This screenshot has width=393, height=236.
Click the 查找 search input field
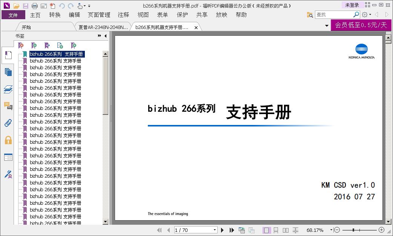[334, 15]
